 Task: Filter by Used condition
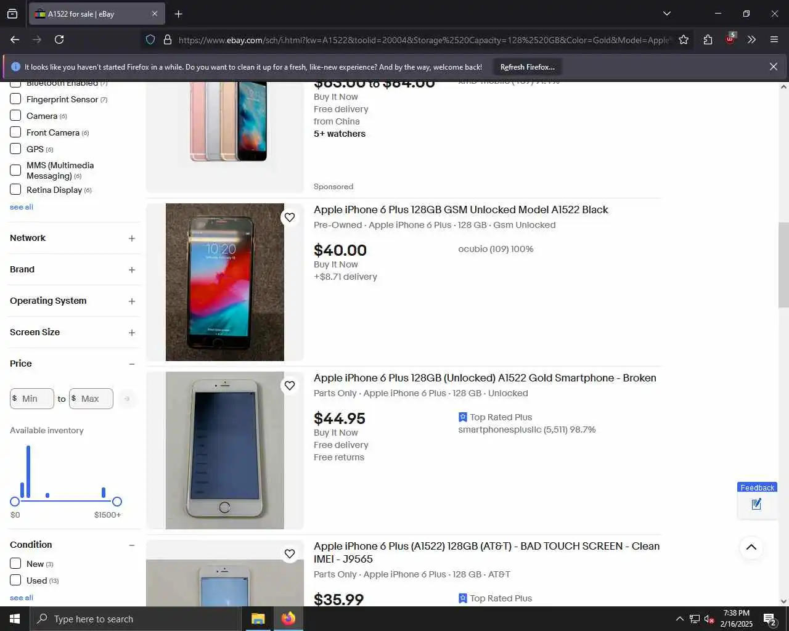15,580
